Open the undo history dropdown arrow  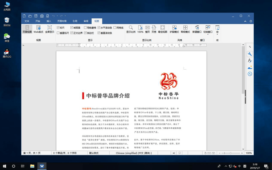(57, 16)
